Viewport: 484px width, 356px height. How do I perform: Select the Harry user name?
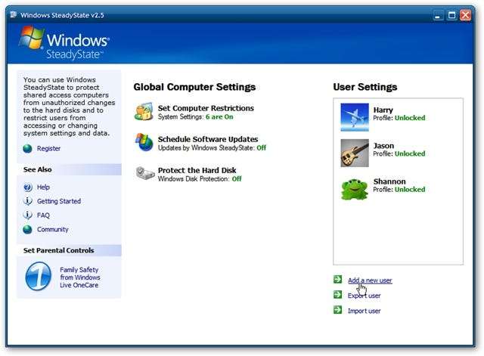tap(383, 110)
